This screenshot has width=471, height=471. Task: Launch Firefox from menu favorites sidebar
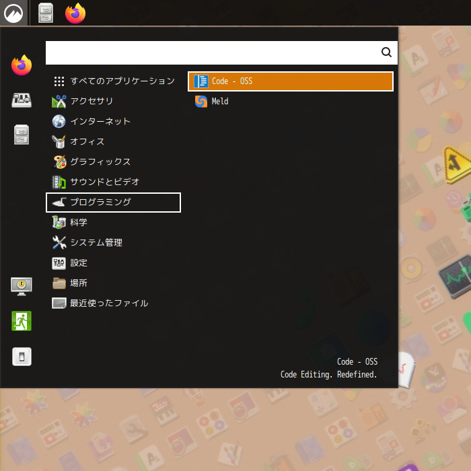[x=22, y=65]
